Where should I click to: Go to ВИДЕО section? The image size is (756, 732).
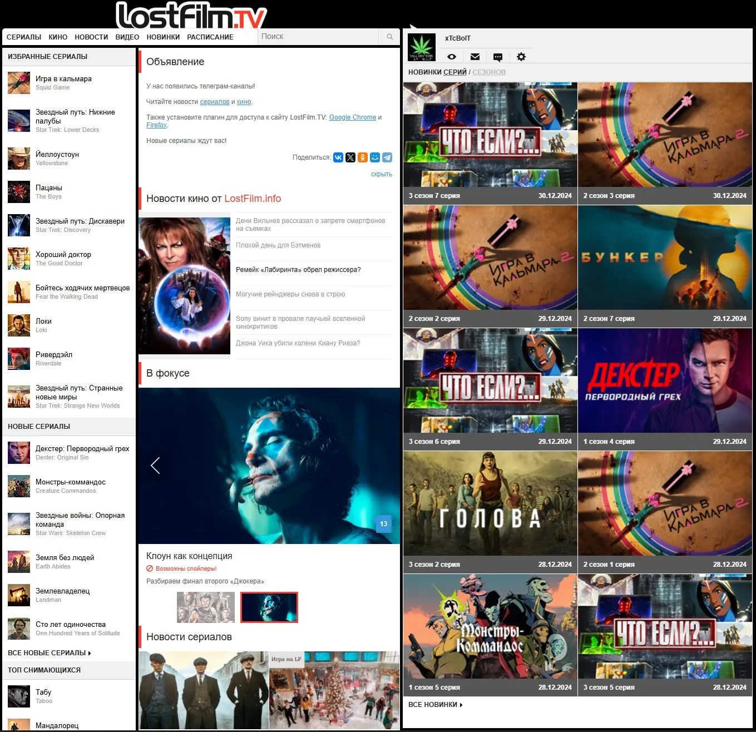[127, 37]
